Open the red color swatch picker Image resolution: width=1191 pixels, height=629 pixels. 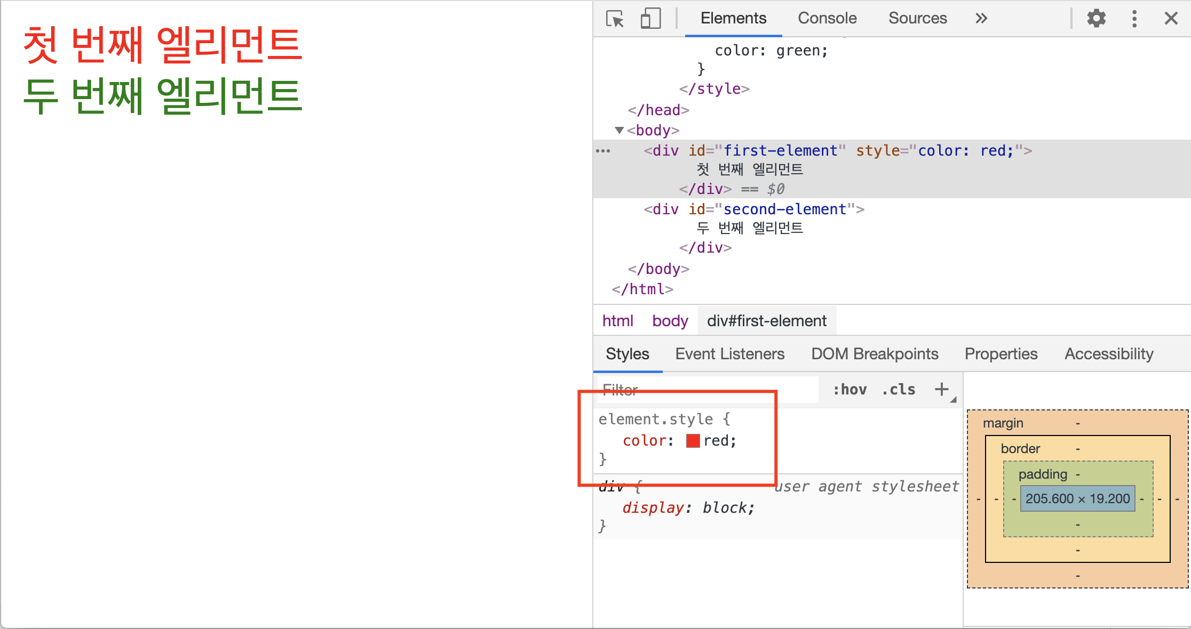[693, 441]
